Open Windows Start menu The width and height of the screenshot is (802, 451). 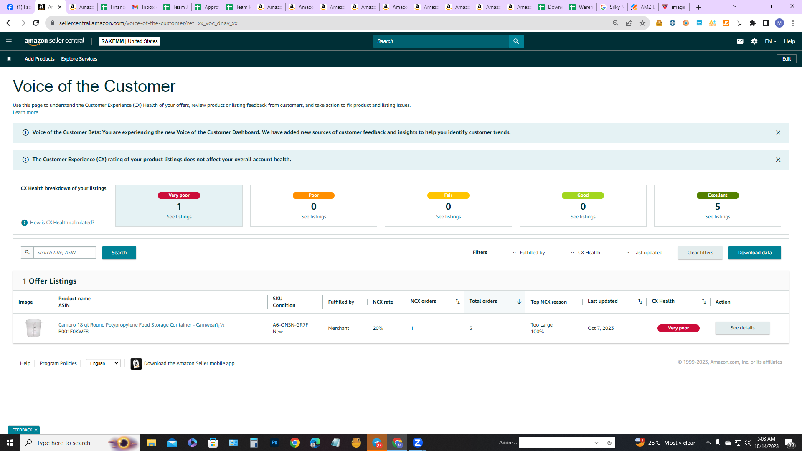coord(10,443)
